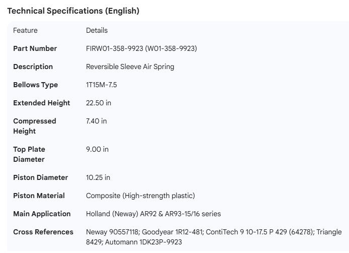Select the Extended Height row label
Image resolution: width=349 pixels, height=253 pixels.
point(41,103)
